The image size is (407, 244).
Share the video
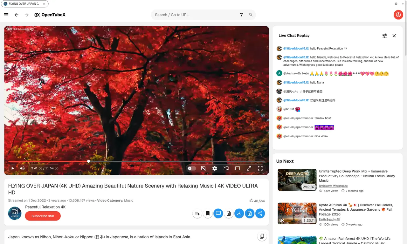click(260, 213)
